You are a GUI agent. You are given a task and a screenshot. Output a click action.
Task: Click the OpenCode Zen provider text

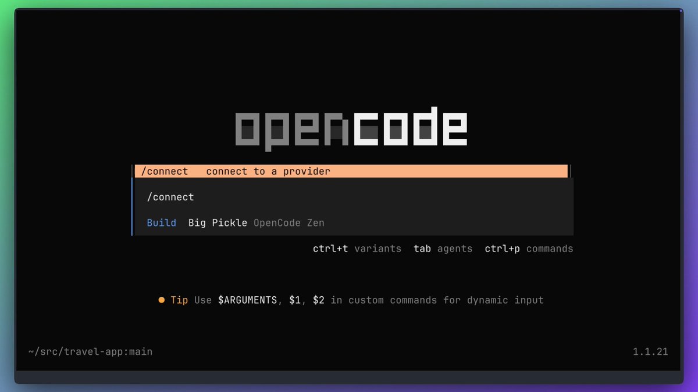pyautogui.click(x=289, y=223)
